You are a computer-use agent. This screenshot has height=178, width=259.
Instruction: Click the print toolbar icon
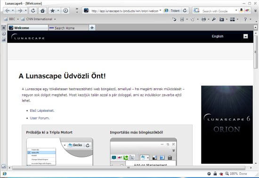[x=203, y=19]
